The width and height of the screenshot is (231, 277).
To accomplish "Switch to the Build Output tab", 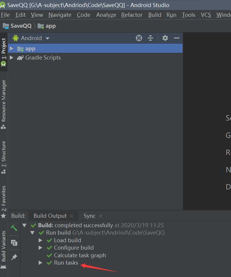I will [50, 216].
